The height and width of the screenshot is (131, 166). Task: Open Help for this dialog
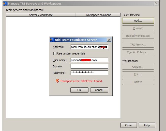tap(147, 125)
